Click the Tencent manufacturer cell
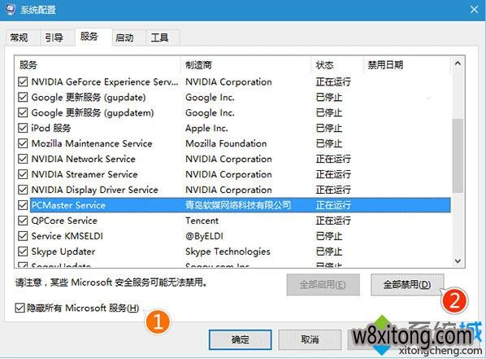 click(202, 221)
